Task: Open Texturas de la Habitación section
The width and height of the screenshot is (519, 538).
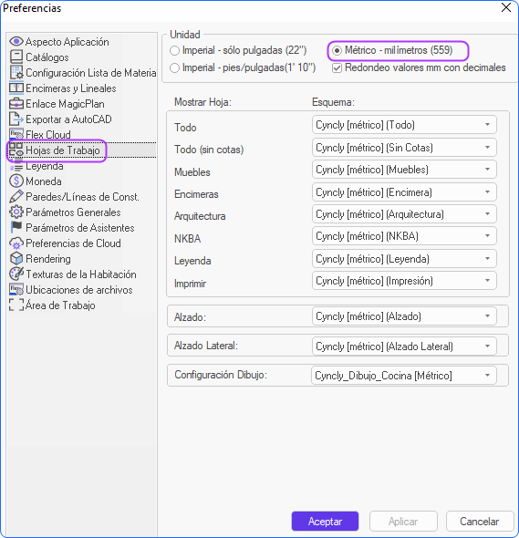Action: point(81,274)
